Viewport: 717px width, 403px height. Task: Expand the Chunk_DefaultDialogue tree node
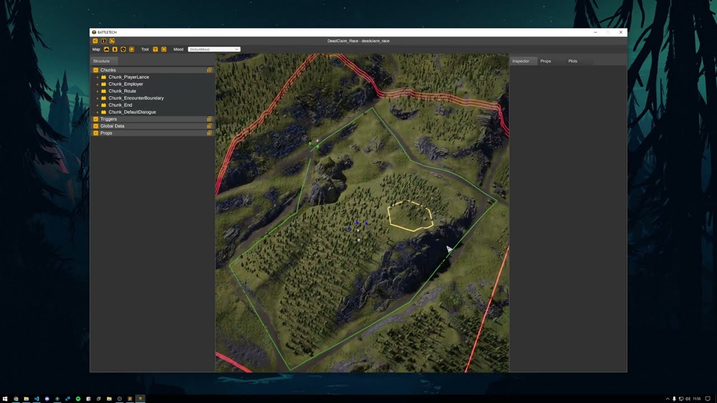pyautogui.click(x=97, y=112)
